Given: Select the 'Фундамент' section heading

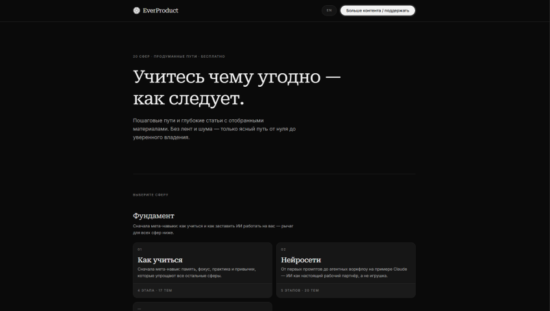Looking at the screenshot, I should click(153, 216).
